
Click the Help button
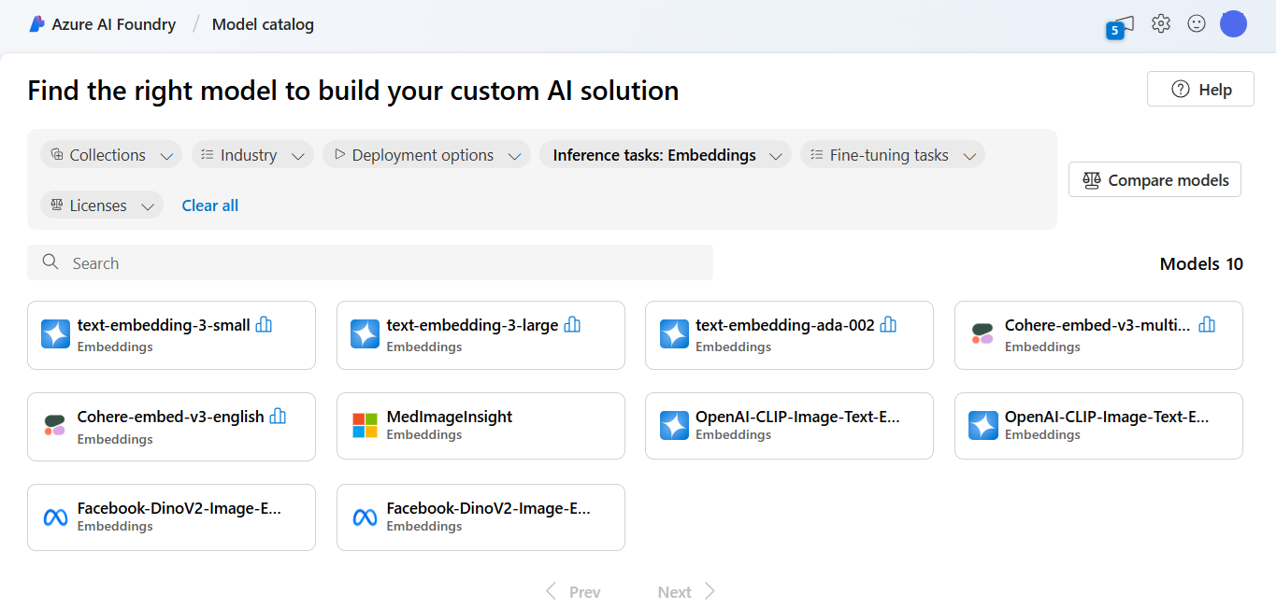(1200, 90)
